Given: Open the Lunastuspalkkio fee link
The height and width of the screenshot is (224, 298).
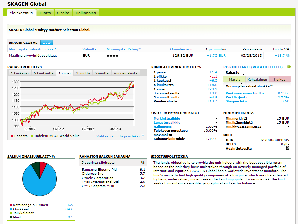Looking at the screenshot, I should click(167, 123).
